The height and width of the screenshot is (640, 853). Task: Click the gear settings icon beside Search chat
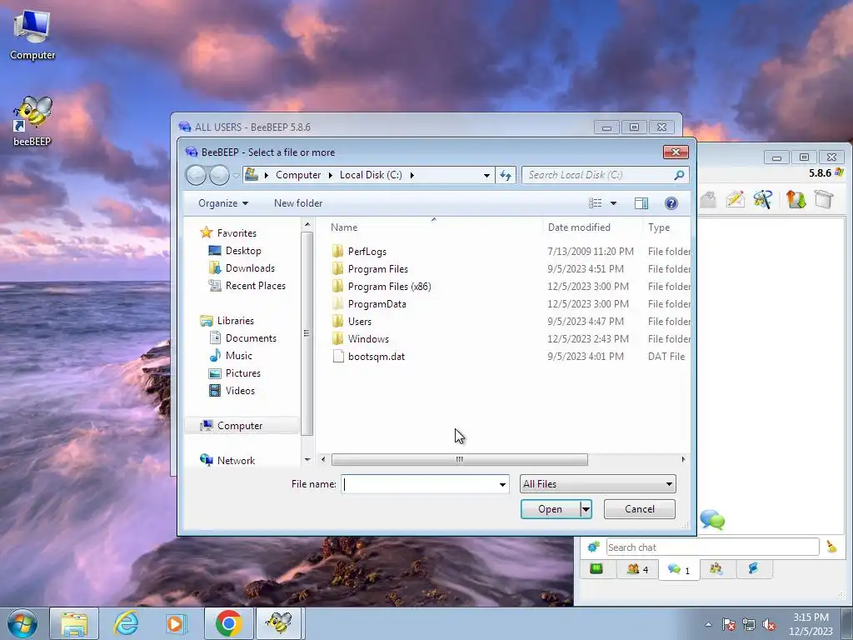pyautogui.click(x=593, y=547)
